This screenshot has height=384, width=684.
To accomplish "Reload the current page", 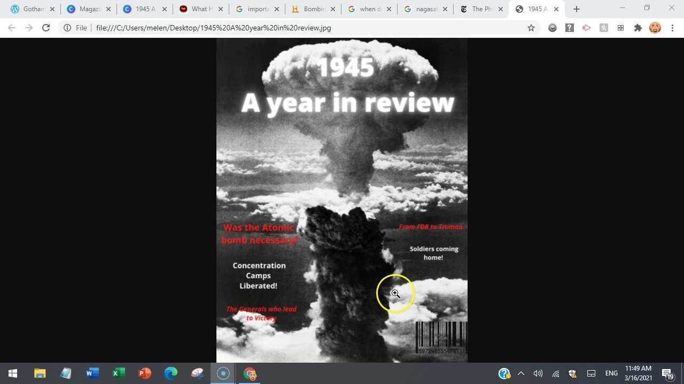I will [x=46, y=28].
